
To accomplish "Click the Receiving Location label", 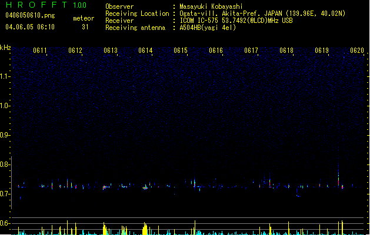I will coord(137,14).
